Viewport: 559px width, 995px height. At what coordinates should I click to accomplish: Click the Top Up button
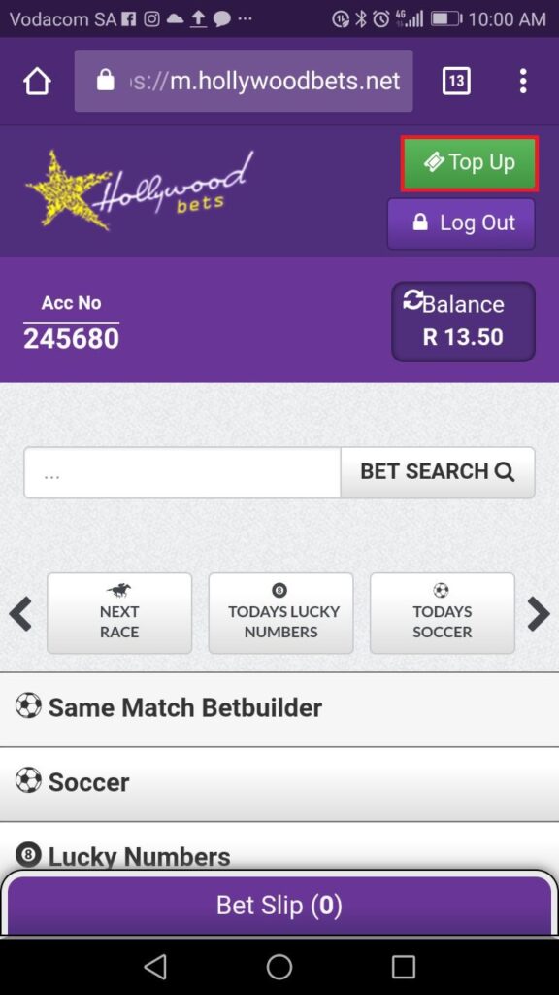469,163
